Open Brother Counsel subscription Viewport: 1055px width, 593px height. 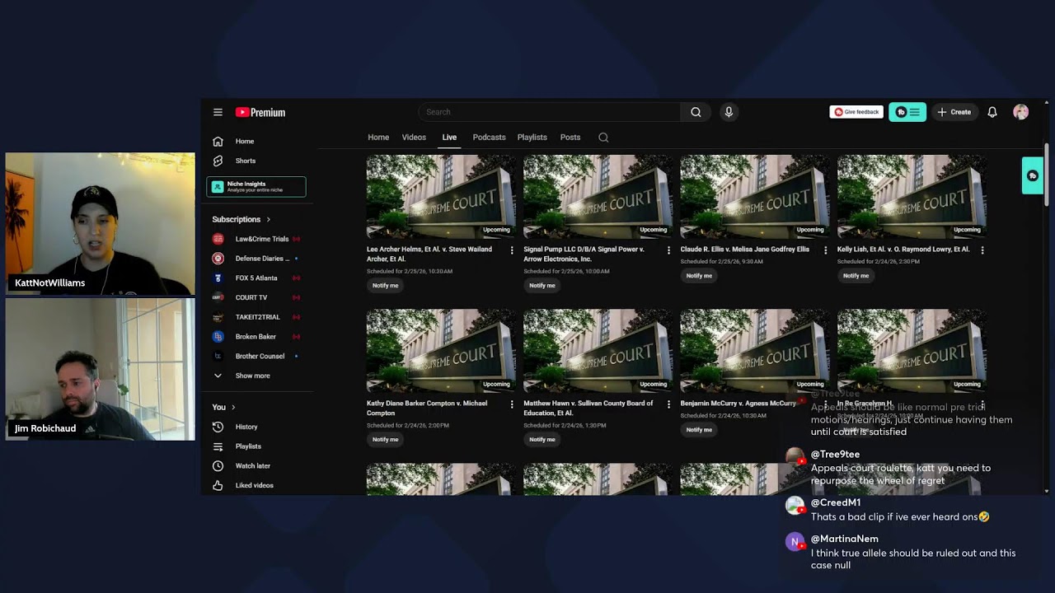pos(257,356)
